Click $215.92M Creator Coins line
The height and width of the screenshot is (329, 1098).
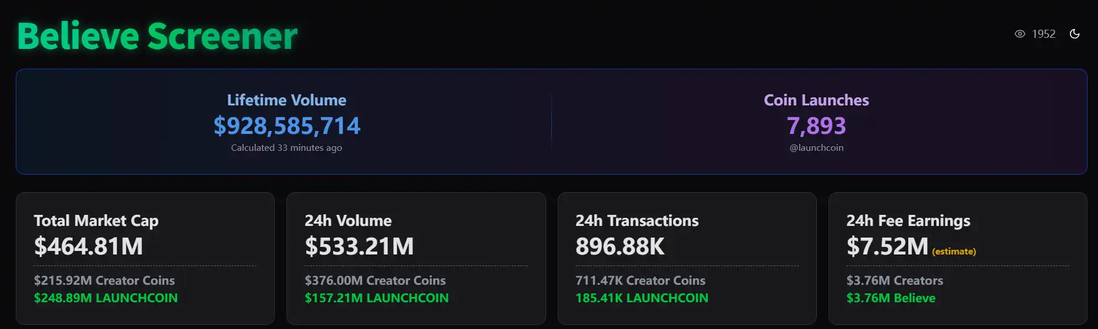click(104, 281)
